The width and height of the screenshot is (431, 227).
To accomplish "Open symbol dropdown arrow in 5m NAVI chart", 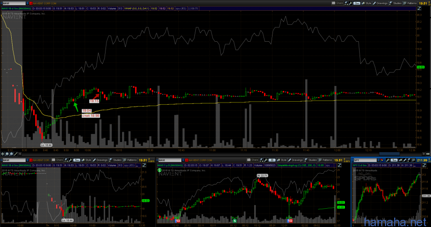I will 27,160.
